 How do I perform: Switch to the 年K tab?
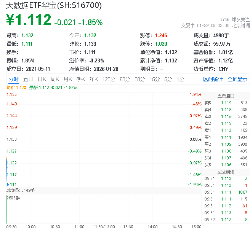(x=93, y=79)
